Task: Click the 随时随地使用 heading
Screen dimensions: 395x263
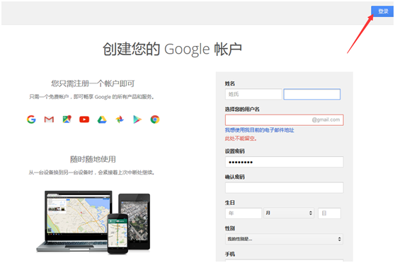Action: click(93, 159)
